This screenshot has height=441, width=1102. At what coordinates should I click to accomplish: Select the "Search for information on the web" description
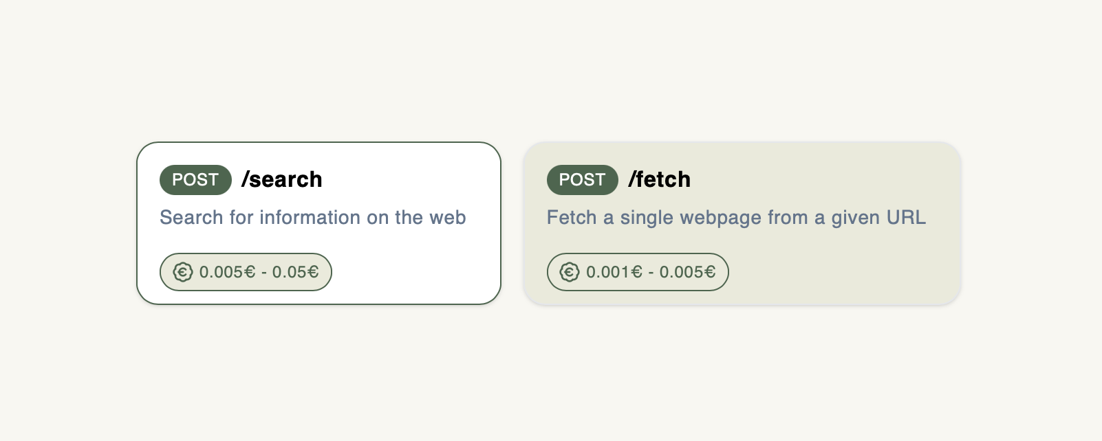click(x=312, y=218)
